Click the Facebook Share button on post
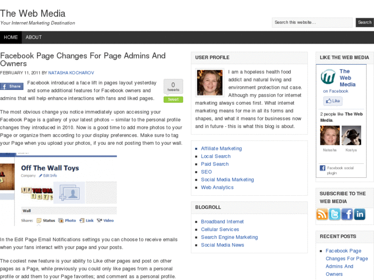The height and width of the screenshot is (280, 374). (x=12, y=86)
